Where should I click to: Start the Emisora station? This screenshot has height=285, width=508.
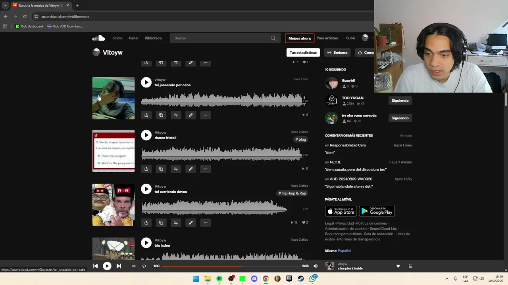[x=337, y=53]
